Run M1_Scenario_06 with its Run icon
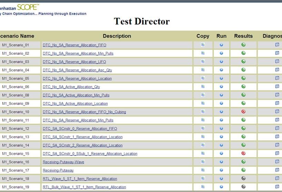 click(221, 87)
